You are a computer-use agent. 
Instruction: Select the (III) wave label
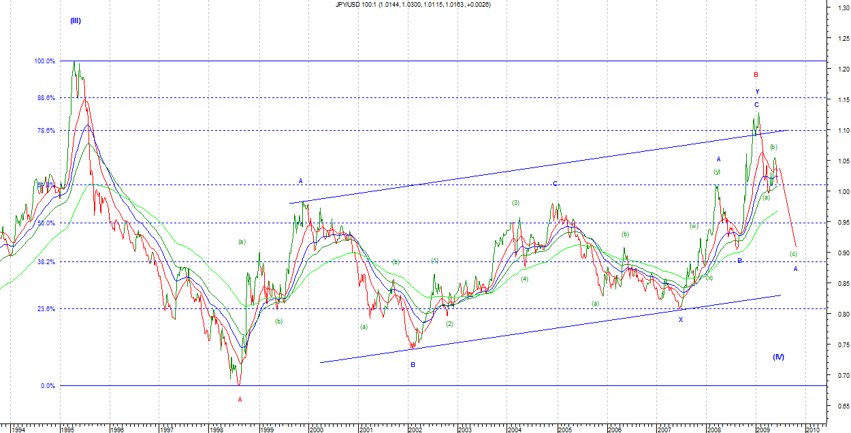(76, 20)
